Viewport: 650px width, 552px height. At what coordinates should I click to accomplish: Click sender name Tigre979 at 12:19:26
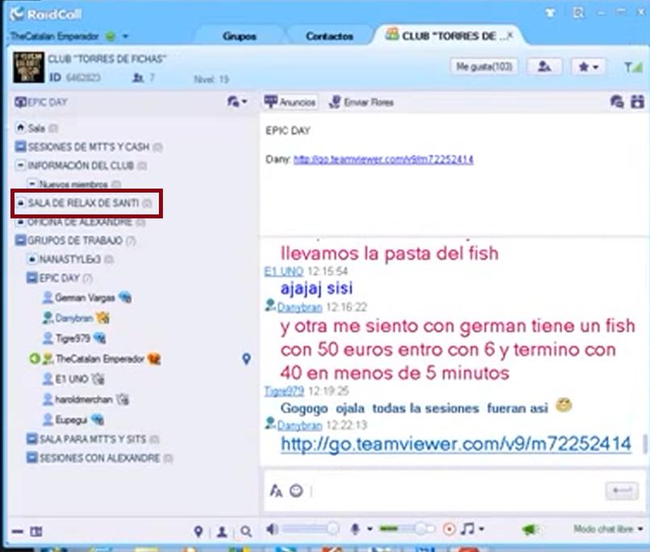pos(284,391)
